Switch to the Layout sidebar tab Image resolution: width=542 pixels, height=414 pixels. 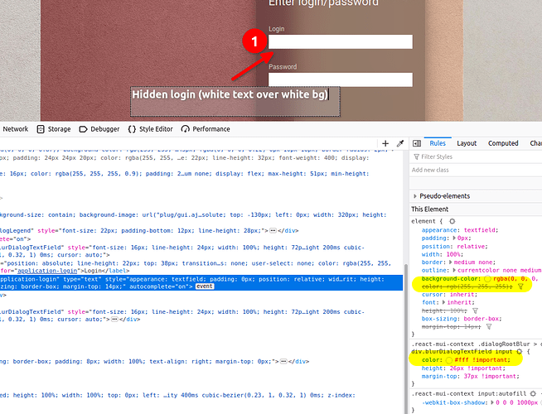click(467, 143)
